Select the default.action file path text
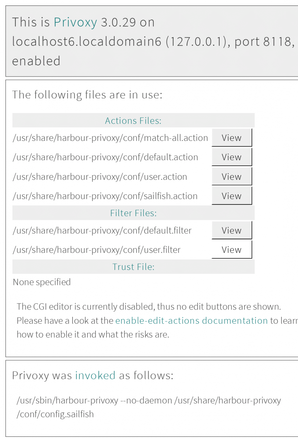298x439 pixels. coord(105,157)
